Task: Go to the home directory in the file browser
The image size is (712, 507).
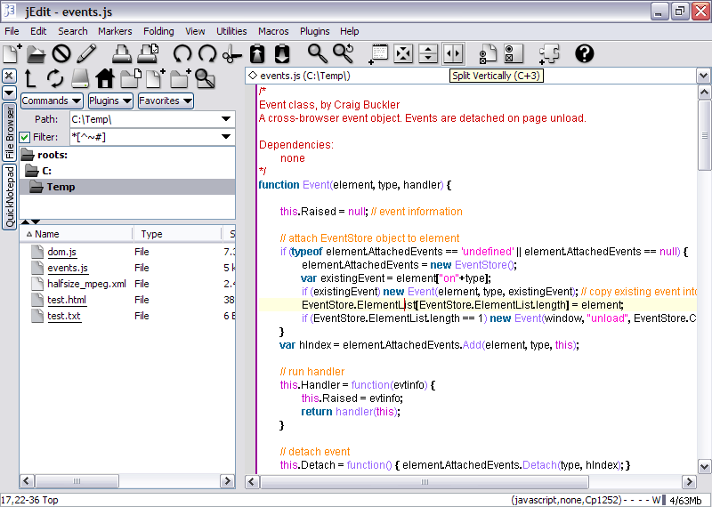Action: (105, 78)
